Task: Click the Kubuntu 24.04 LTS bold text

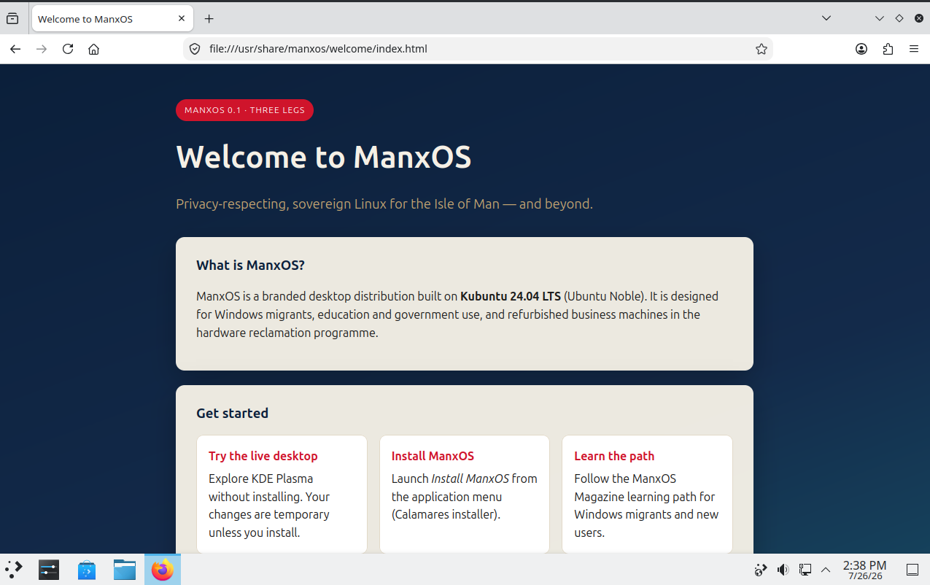Action: click(511, 296)
